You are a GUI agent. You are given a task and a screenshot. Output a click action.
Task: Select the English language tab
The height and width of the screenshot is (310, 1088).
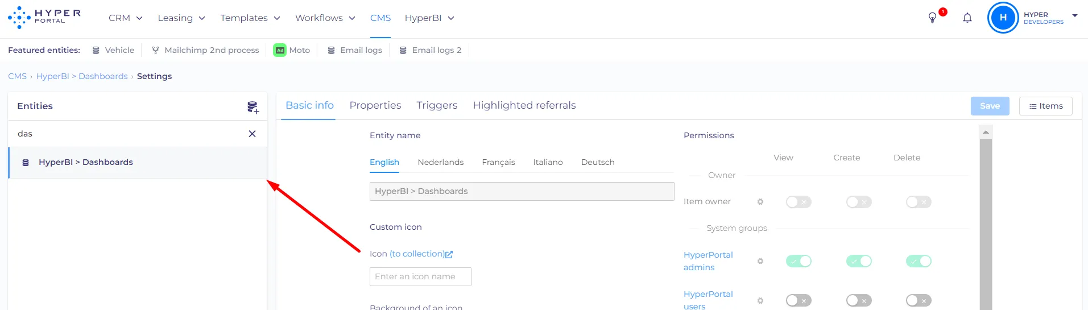click(x=384, y=163)
